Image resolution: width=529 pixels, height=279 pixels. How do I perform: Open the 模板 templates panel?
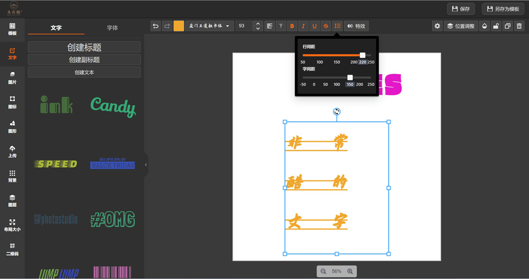[12, 29]
